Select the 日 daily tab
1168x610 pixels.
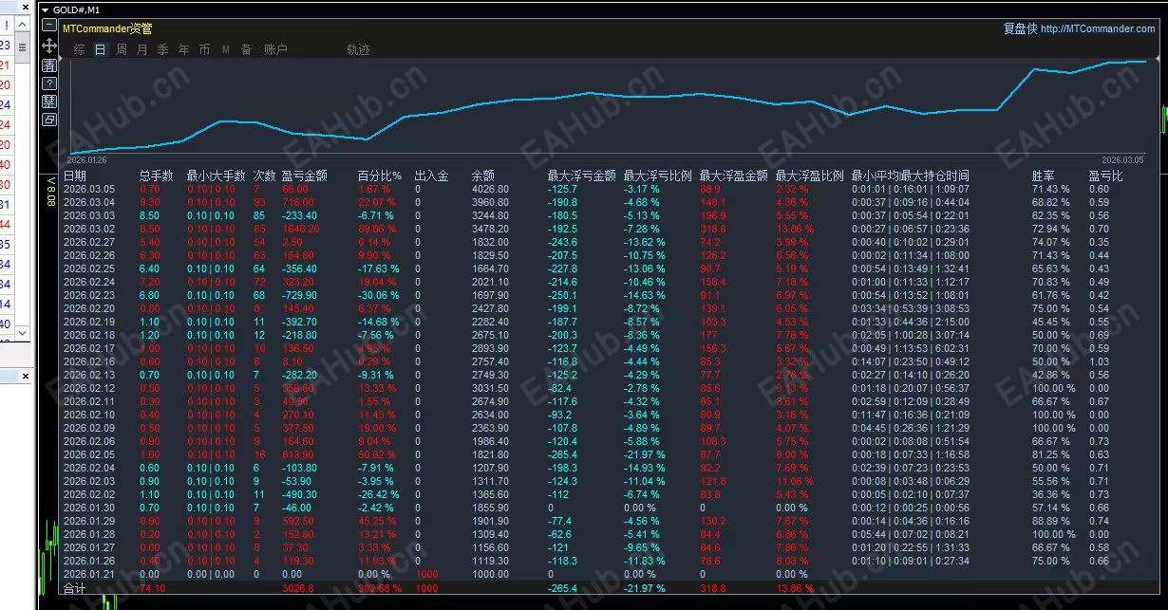point(101,49)
